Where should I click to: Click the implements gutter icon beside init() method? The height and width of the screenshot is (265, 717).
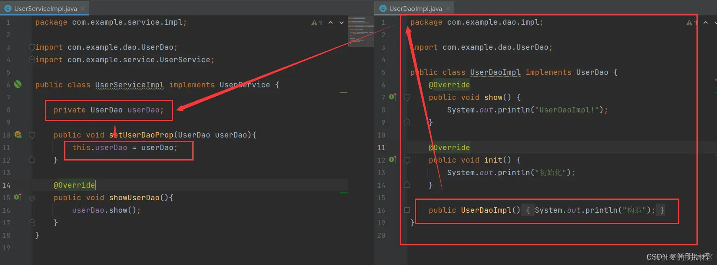(392, 160)
